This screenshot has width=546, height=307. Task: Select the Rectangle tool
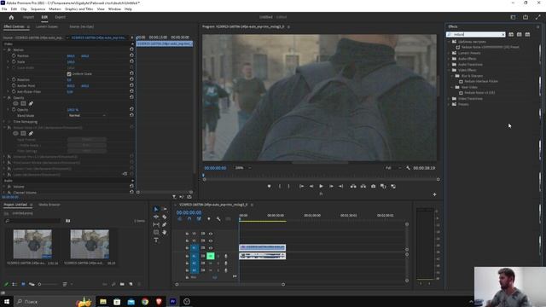click(156, 232)
